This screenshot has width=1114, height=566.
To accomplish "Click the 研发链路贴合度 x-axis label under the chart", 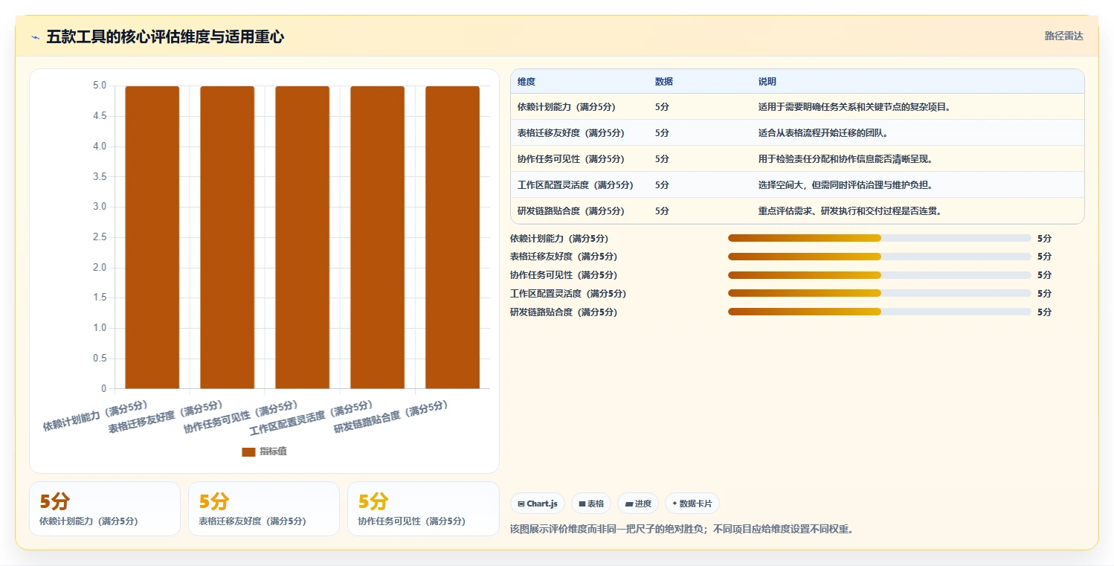I will tap(390, 417).
